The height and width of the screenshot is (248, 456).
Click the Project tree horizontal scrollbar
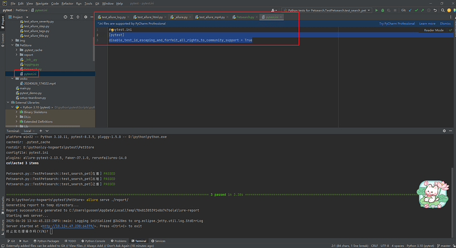[43, 126]
